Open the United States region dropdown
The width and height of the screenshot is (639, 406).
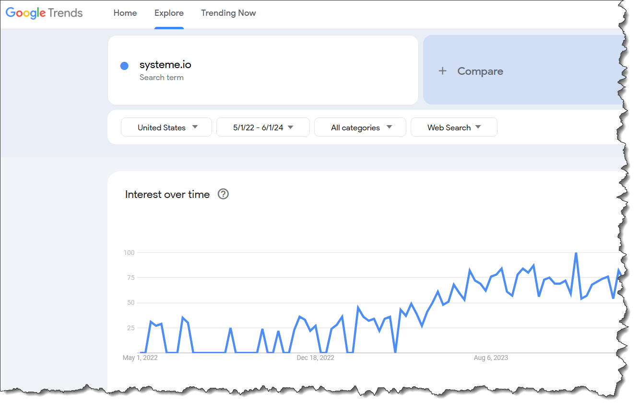[166, 128]
